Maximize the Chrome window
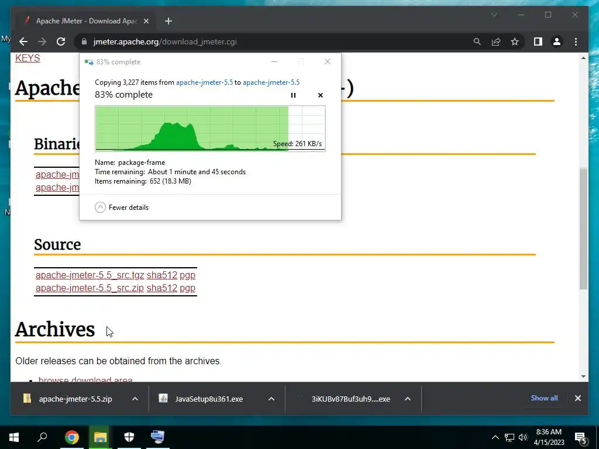Viewport: 599px width, 449px height. click(x=548, y=15)
